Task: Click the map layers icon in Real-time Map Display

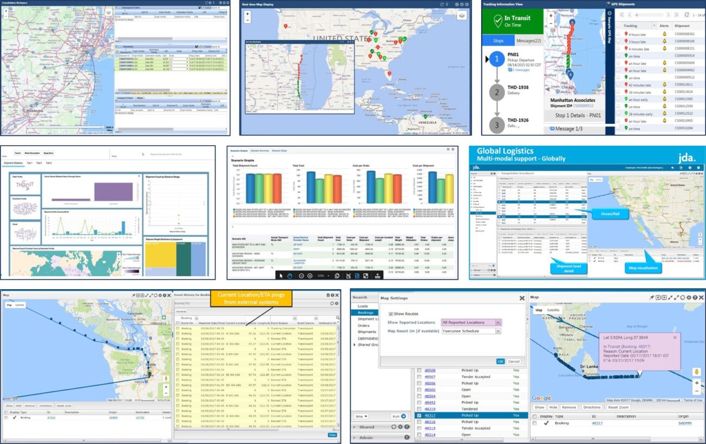Action: click(x=461, y=16)
